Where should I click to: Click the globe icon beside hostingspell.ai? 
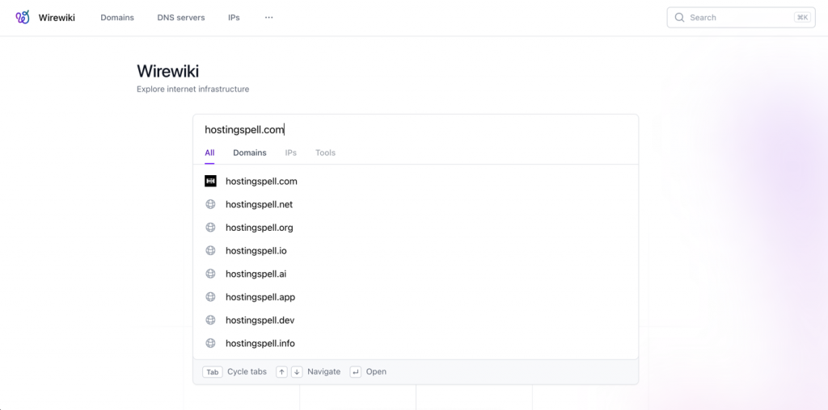211,274
